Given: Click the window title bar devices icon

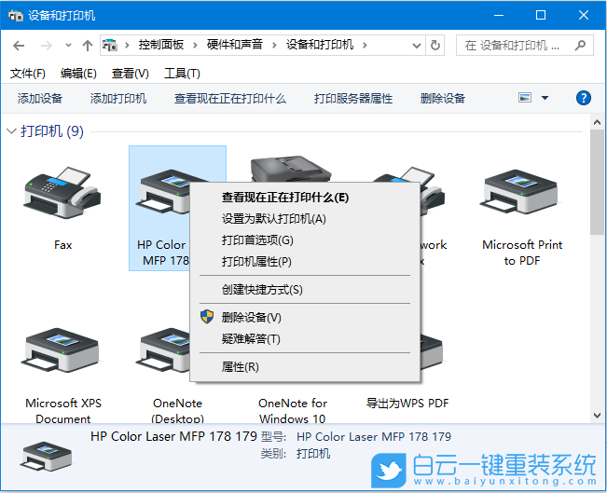Looking at the screenshot, I should (x=16, y=16).
